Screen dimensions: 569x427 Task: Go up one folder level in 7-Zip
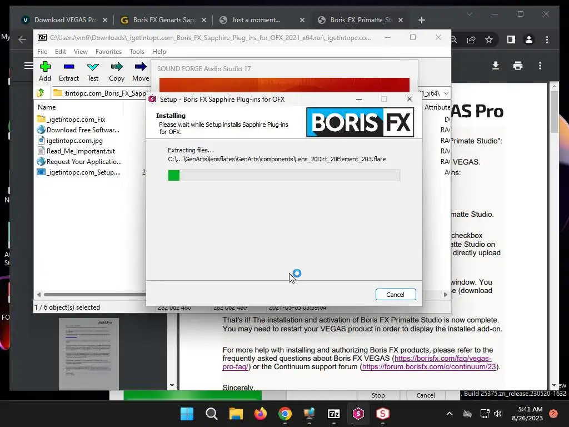click(x=41, y=93)
